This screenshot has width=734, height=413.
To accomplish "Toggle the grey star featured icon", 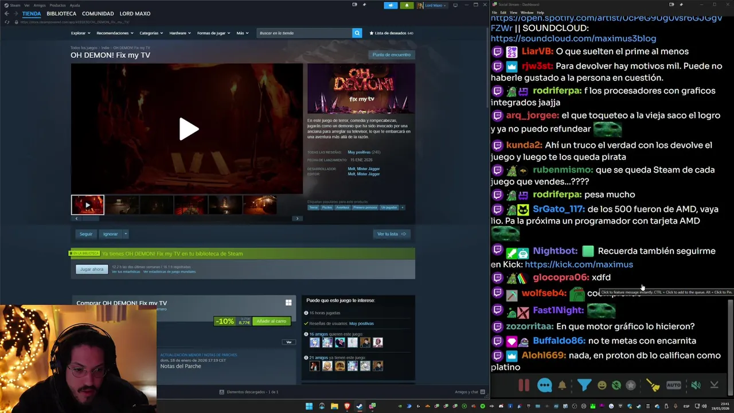I will pos(631,385).
